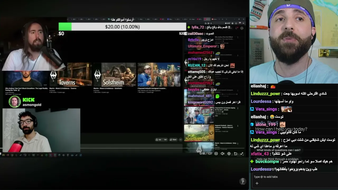
Task: Click the badge next to Vera_sings' first message
Action: [252, 109]
